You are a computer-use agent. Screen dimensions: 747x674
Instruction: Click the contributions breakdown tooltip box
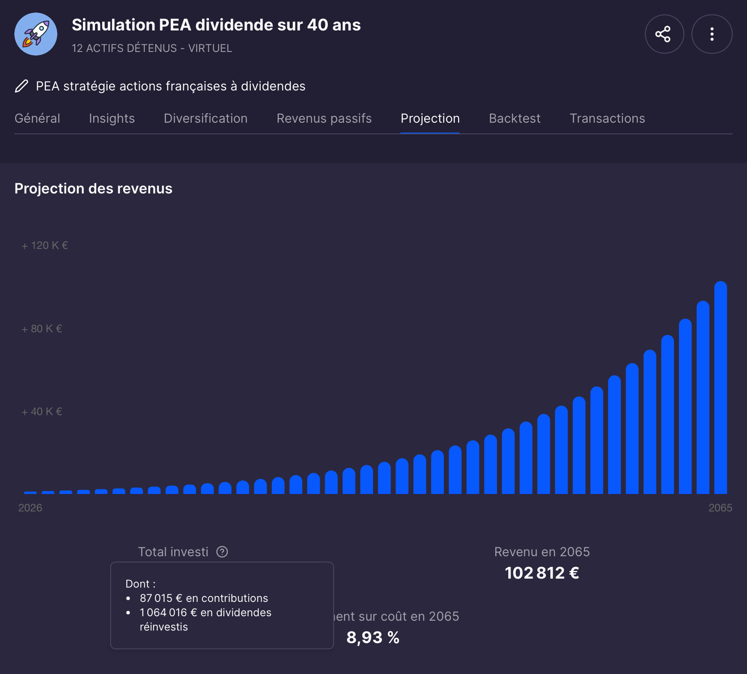click(x=222, y=605)
